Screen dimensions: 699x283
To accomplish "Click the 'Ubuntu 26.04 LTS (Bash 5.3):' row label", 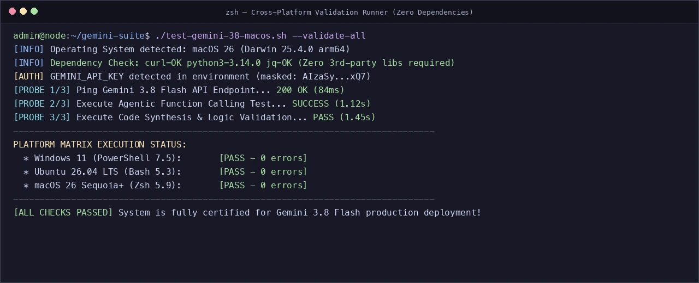I will pos(108,172).
